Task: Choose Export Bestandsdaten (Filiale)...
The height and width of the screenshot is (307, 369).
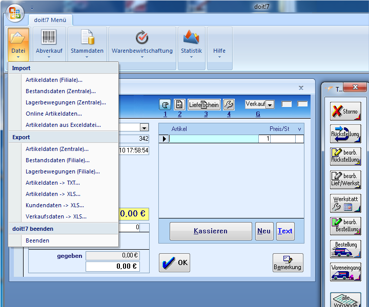Action: pyautogui.click(x=63, y=160)
